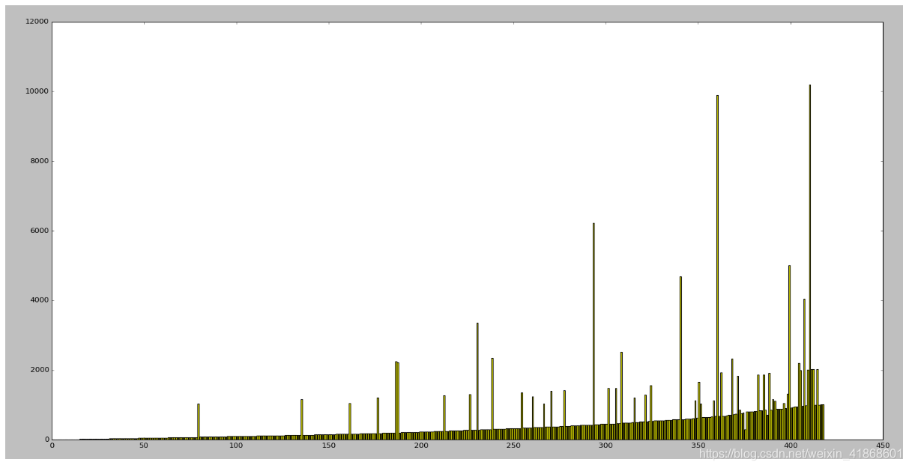The width and height of the screenshot is (909, 468).
Task: Click the 10000 y-axis tick label
Action: 37,91
